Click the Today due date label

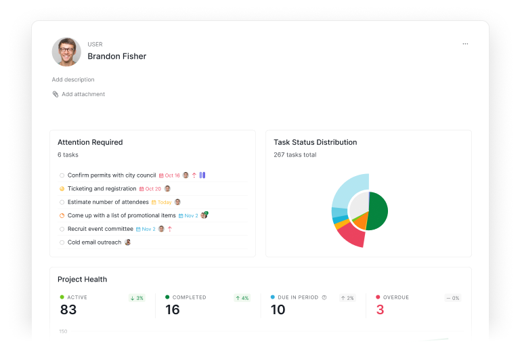click(162, 202)
